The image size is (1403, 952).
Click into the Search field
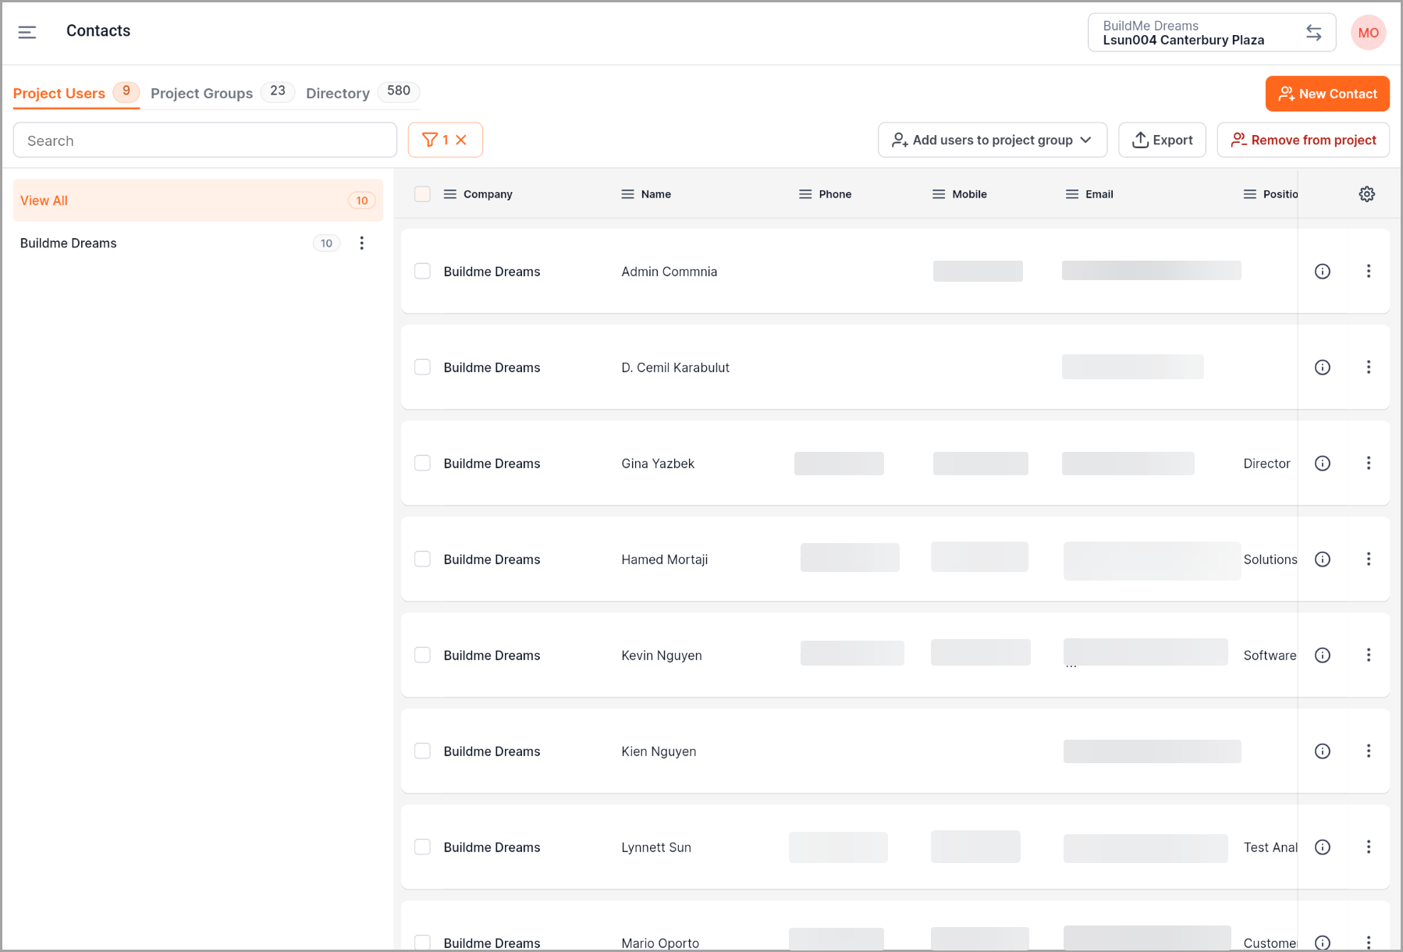205,140
